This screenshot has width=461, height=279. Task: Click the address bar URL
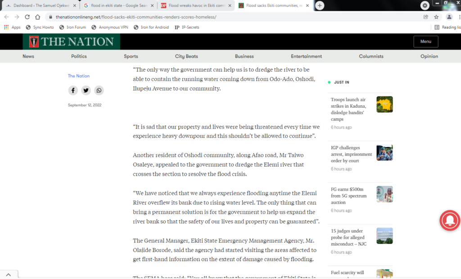[x=136, y=17]
